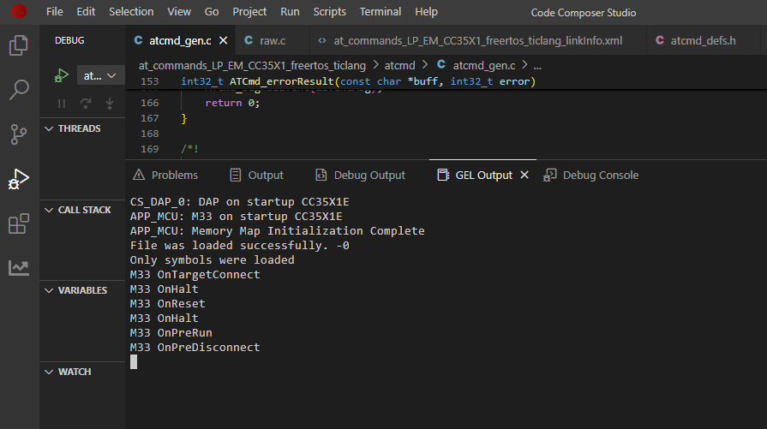This screenshot has width=767, height=429.
Task: Open the Source Control view
Action: (19, 134)
